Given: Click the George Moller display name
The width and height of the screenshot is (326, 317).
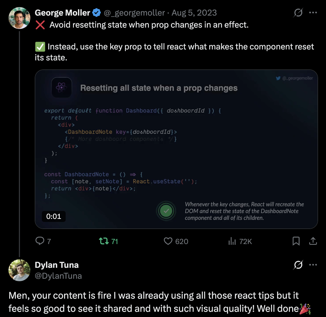Looking at the screenshot, I should click(x=62, y=13).
